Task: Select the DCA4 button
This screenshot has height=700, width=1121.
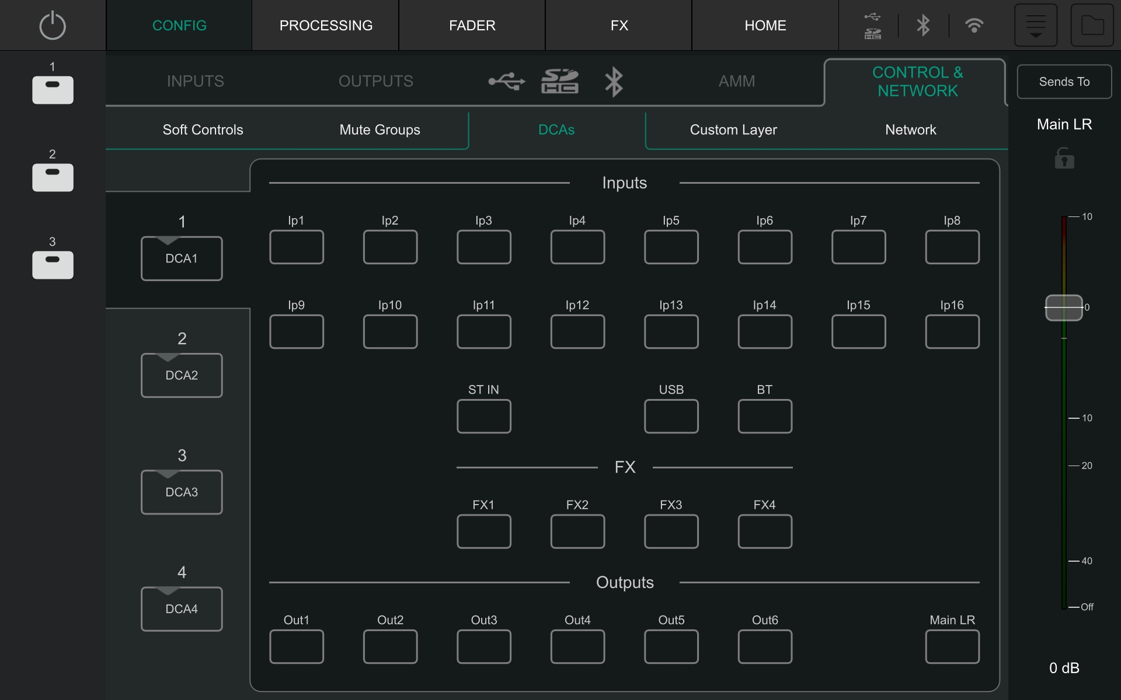Action: coord(182,608)
